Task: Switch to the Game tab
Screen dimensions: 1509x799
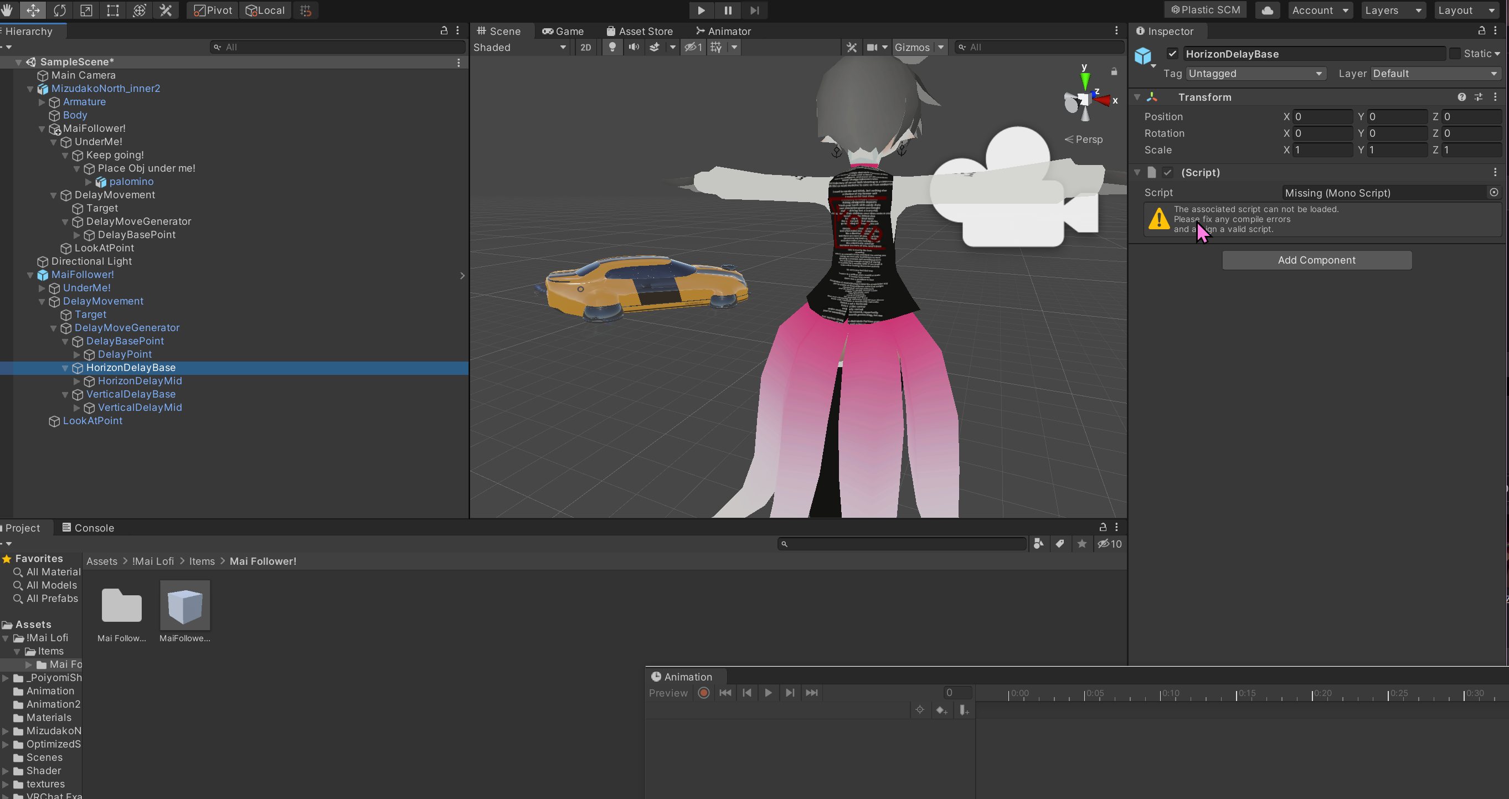Action: [564, 31]
